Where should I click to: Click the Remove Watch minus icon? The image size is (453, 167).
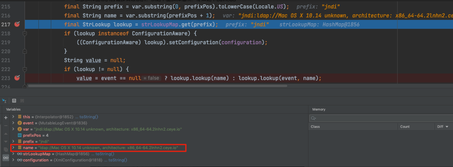pos(5,125)
